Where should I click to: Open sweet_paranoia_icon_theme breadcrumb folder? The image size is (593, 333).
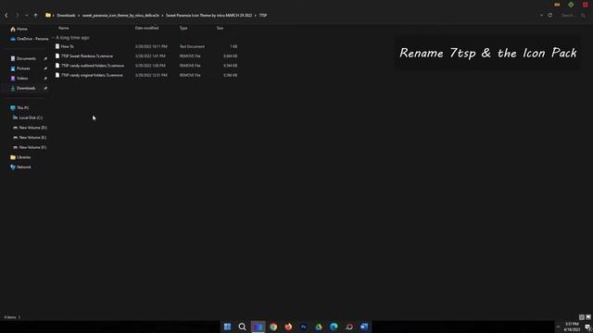pyautogui.click(x=120, y=16)
